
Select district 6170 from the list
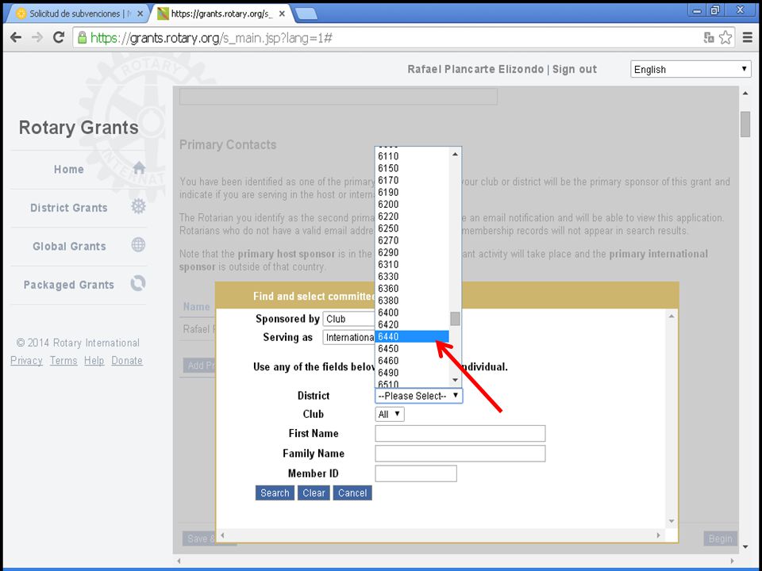coord(412,180)
